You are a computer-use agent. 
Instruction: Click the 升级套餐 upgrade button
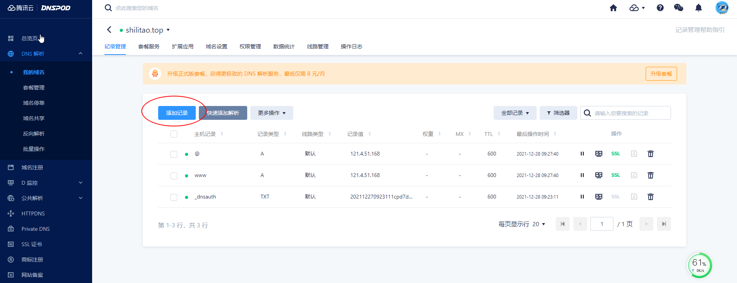click(x=661, y=74)
